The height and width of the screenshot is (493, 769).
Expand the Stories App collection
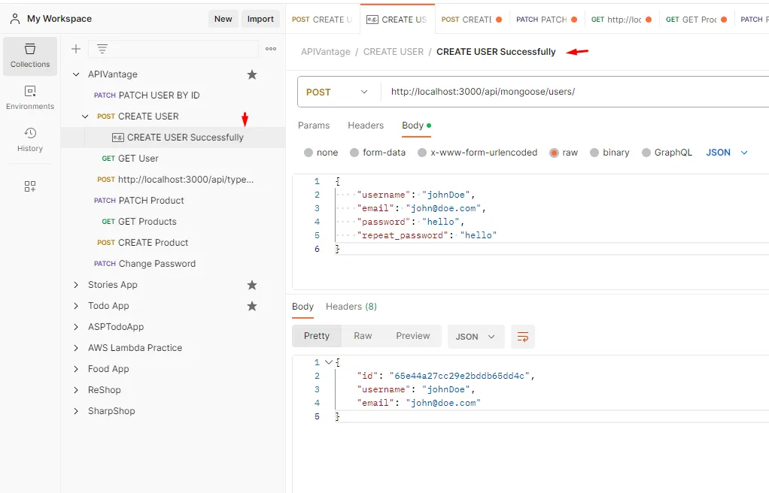76,285
